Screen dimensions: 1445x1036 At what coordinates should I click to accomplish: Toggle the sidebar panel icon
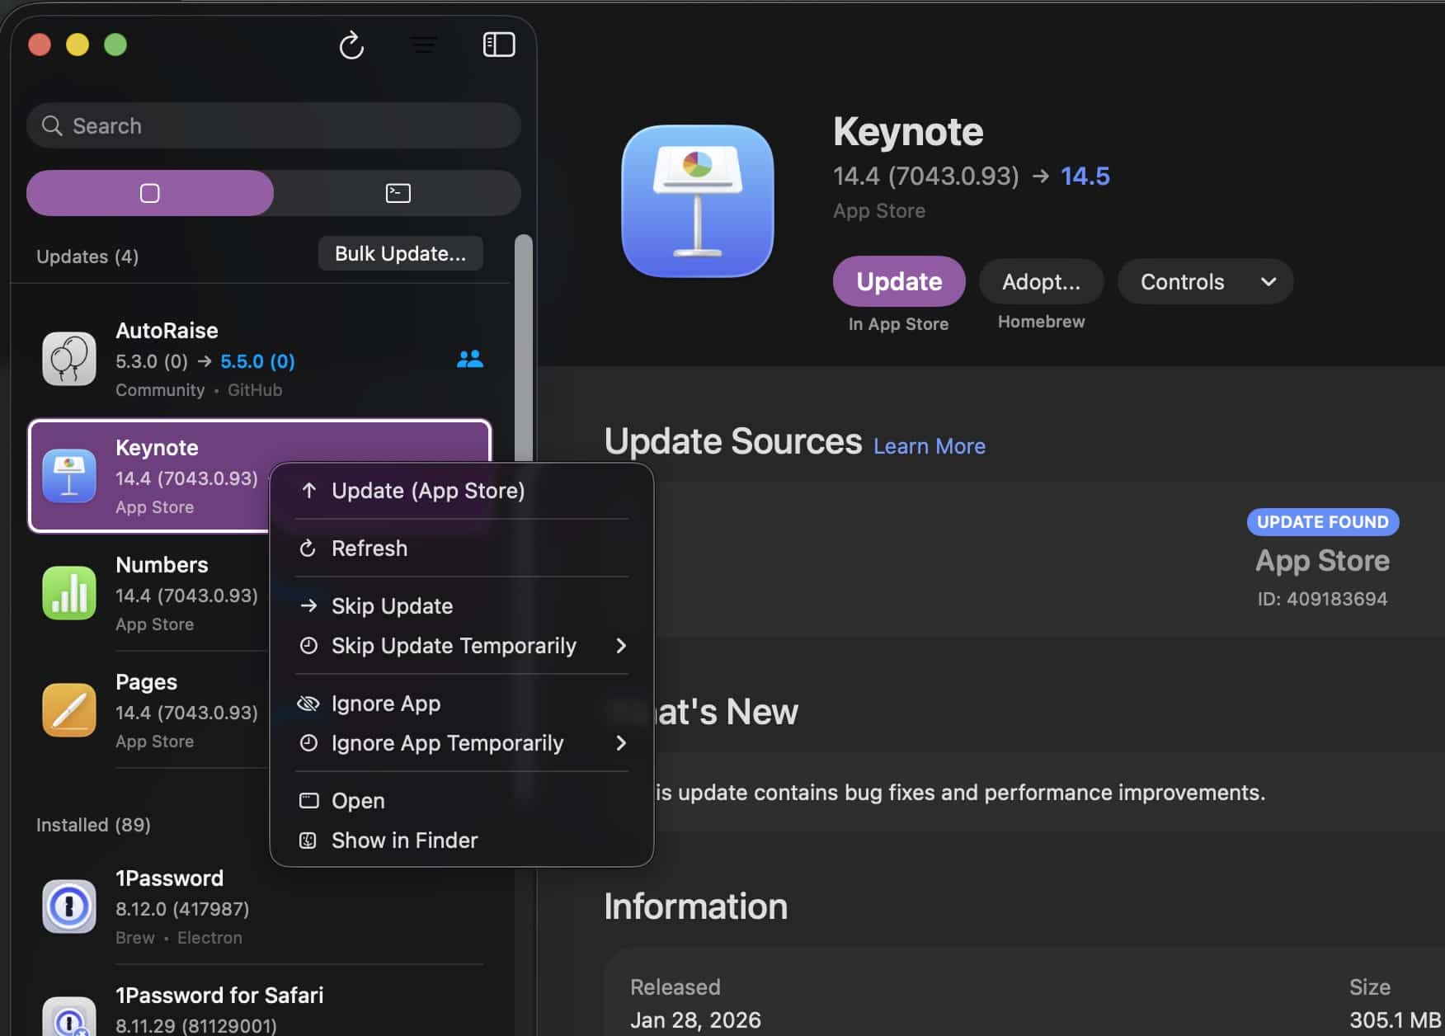498,45
